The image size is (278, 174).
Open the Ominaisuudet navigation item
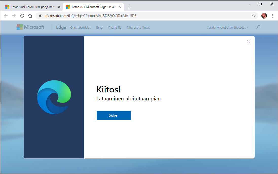click(80, 27)
